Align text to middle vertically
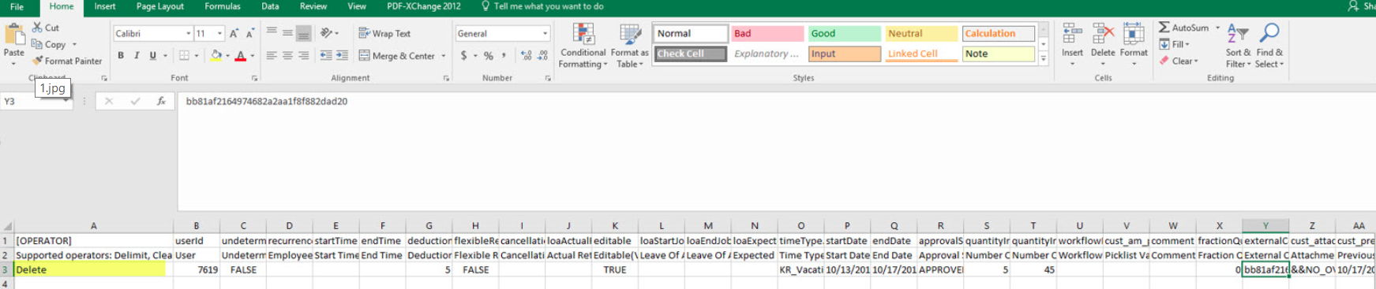 287,33
